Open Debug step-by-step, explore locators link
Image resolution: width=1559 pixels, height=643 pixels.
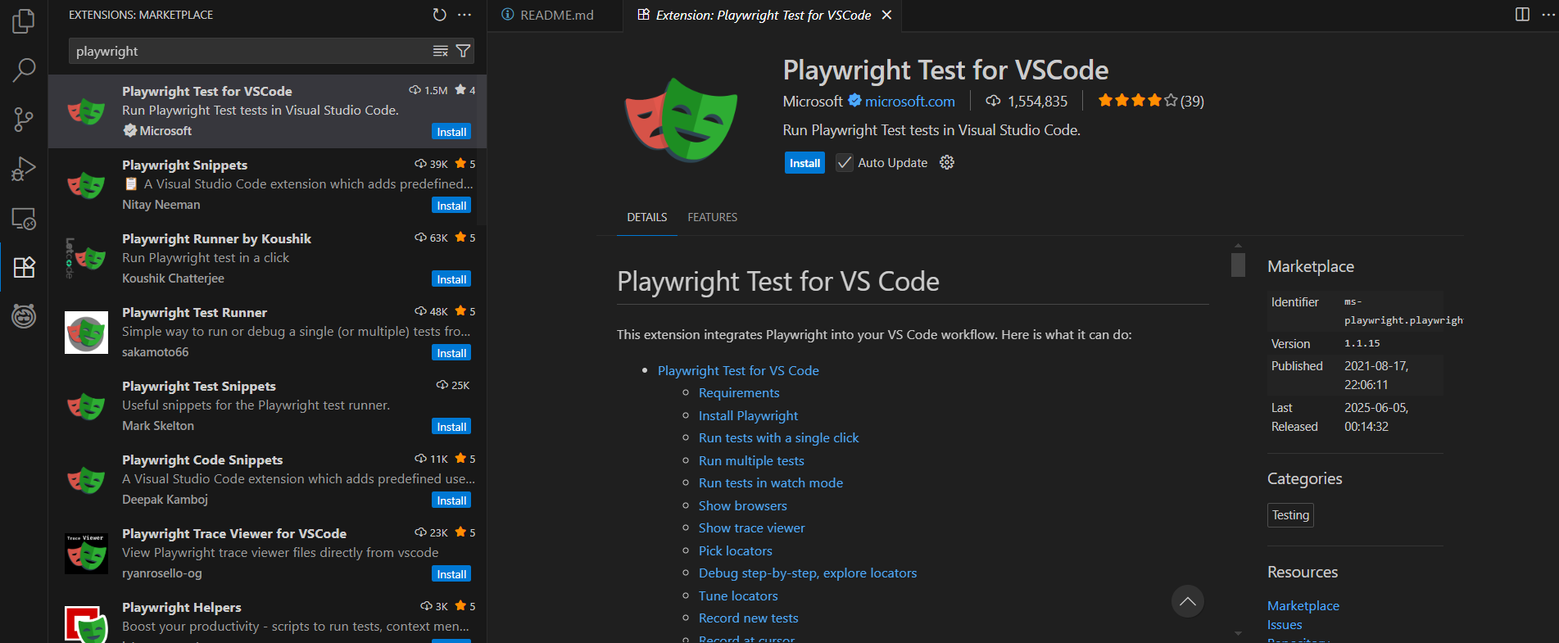(x=808, y=573)
